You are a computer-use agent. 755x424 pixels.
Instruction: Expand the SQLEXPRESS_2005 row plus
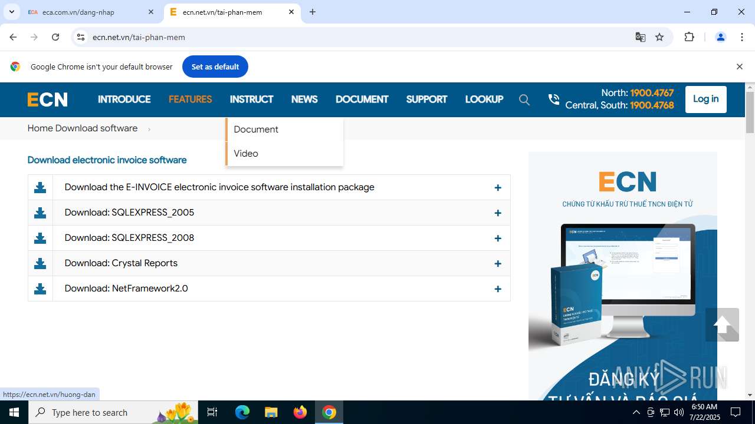(x=498, y=213)
